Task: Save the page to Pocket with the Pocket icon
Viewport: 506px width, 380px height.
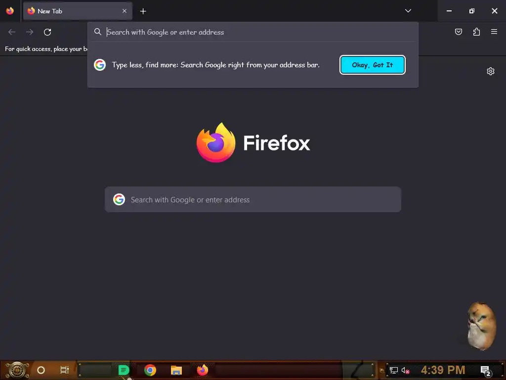Action: (458, 32)
